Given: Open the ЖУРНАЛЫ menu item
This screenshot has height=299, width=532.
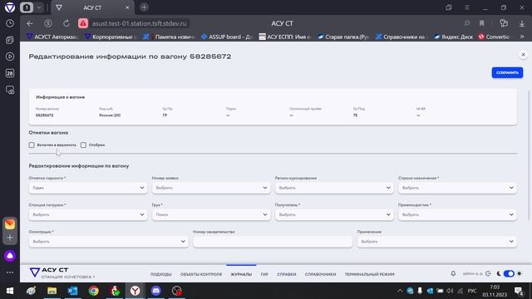Looking at the screenshot, I should pos(241,274).
